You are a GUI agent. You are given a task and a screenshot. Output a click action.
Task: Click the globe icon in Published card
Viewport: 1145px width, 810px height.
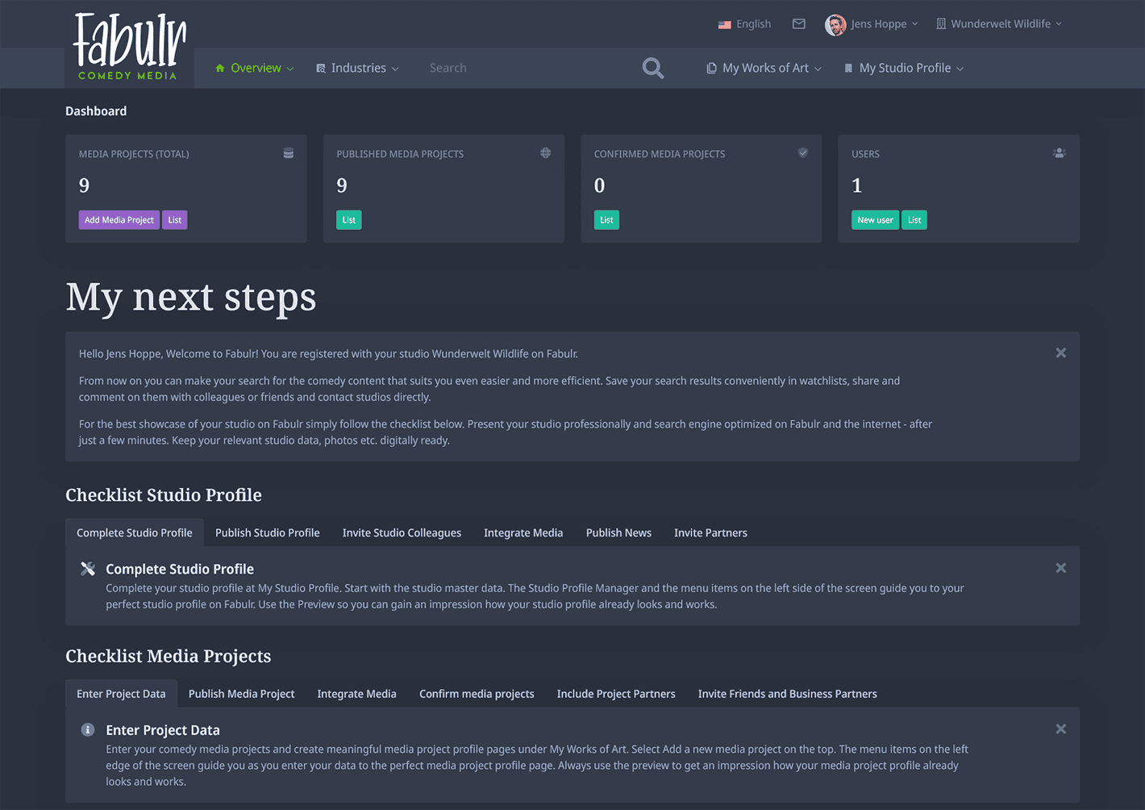click(545, 153)
